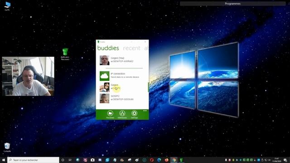Switch to Chrome on the taskbar
The width and height of the screenshot is (290, 163).
(174, 160)
